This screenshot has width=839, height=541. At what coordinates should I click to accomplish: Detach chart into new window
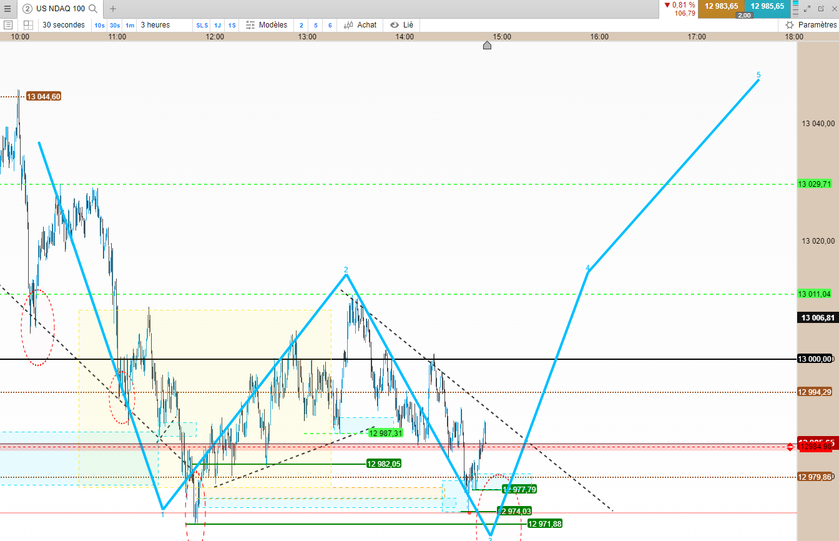(x=822, y=9)
